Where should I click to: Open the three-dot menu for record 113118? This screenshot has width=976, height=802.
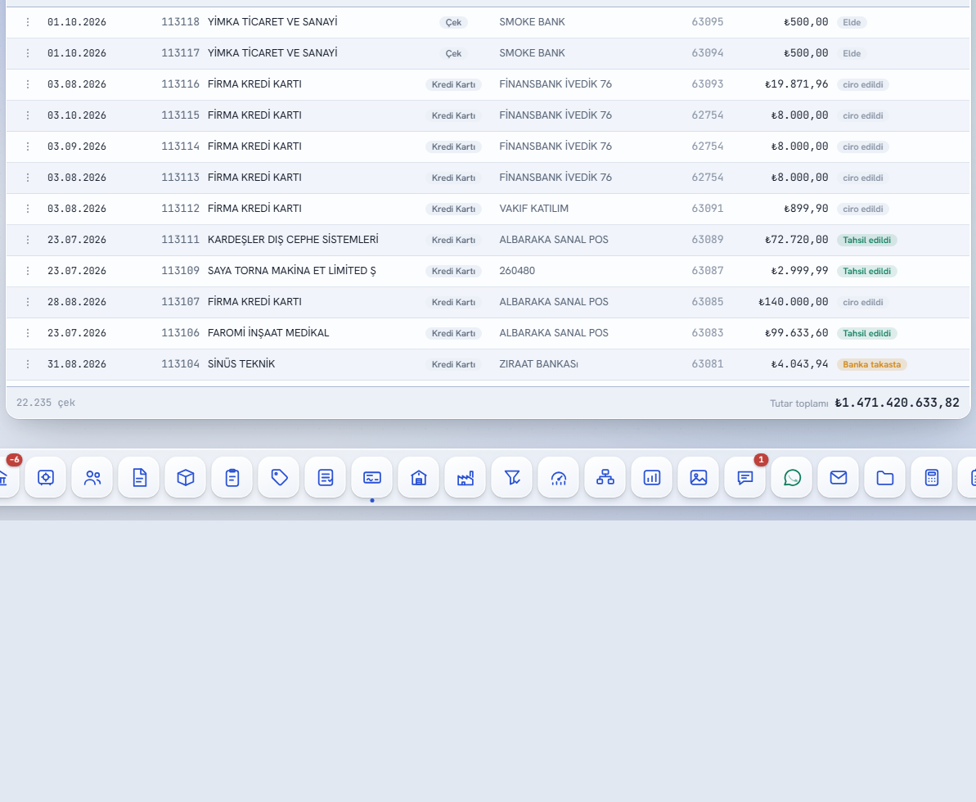(x=27, y=22)
